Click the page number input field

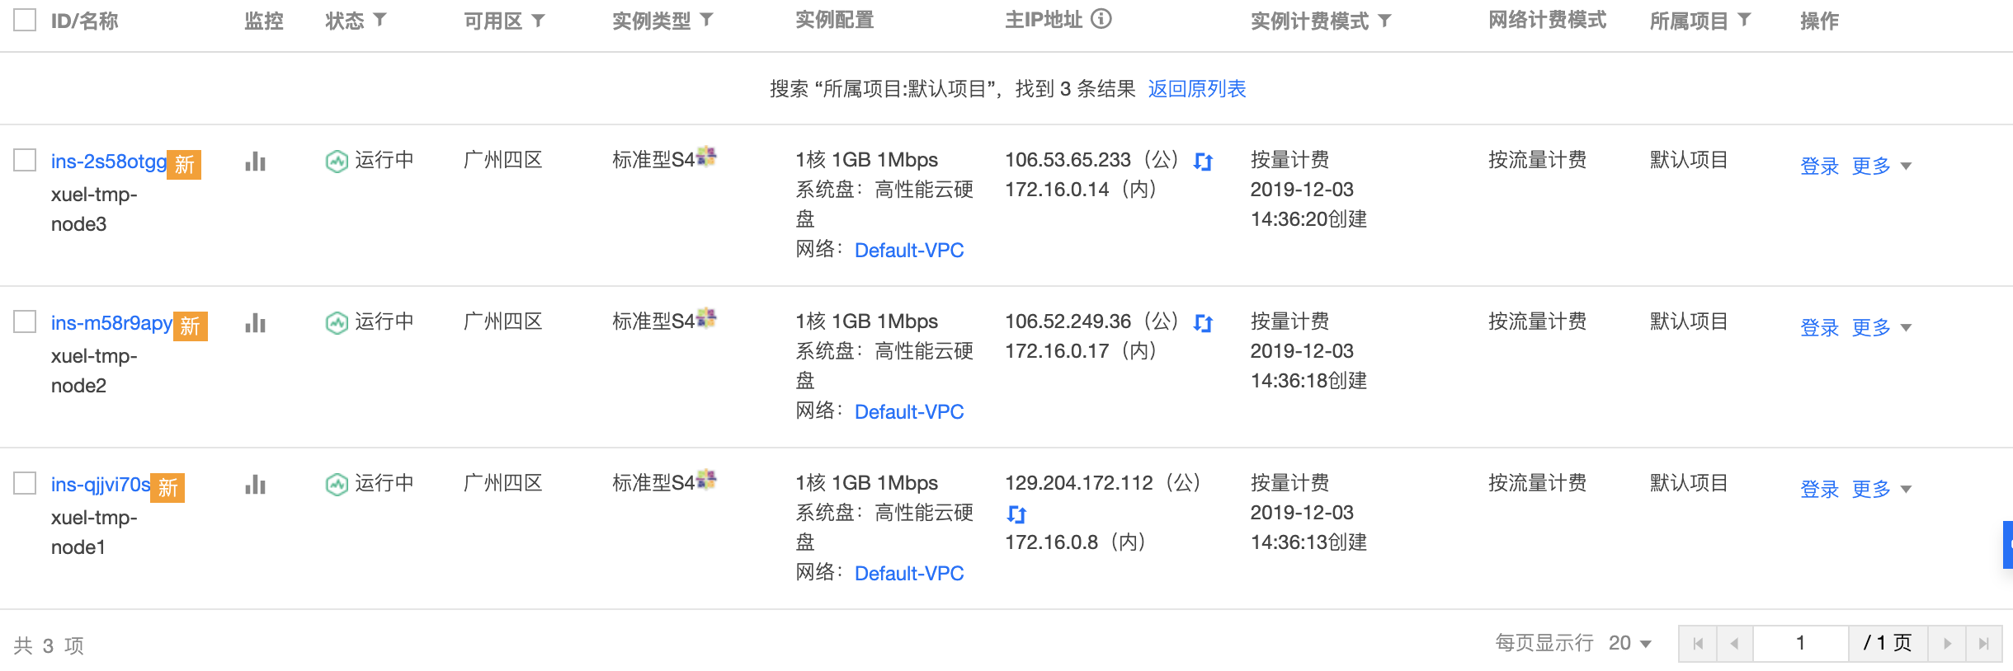1799,643
